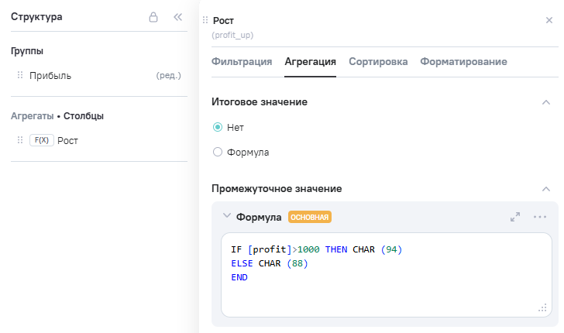Click drag handle next to Прибыль group
The image size is (564, 333).
point(20,76)
